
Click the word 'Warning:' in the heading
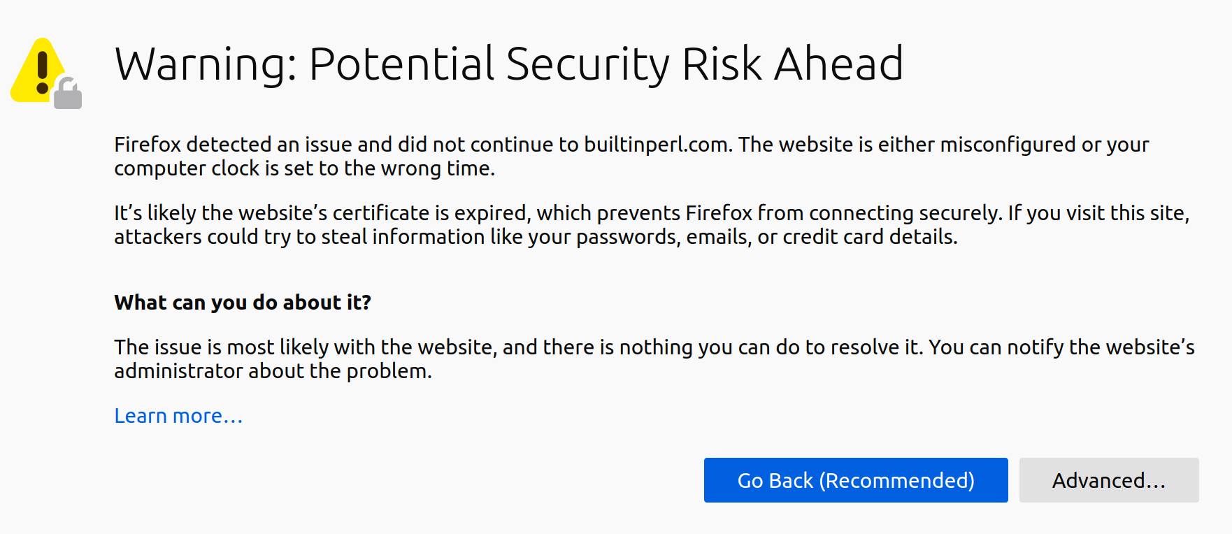point(206,64)
